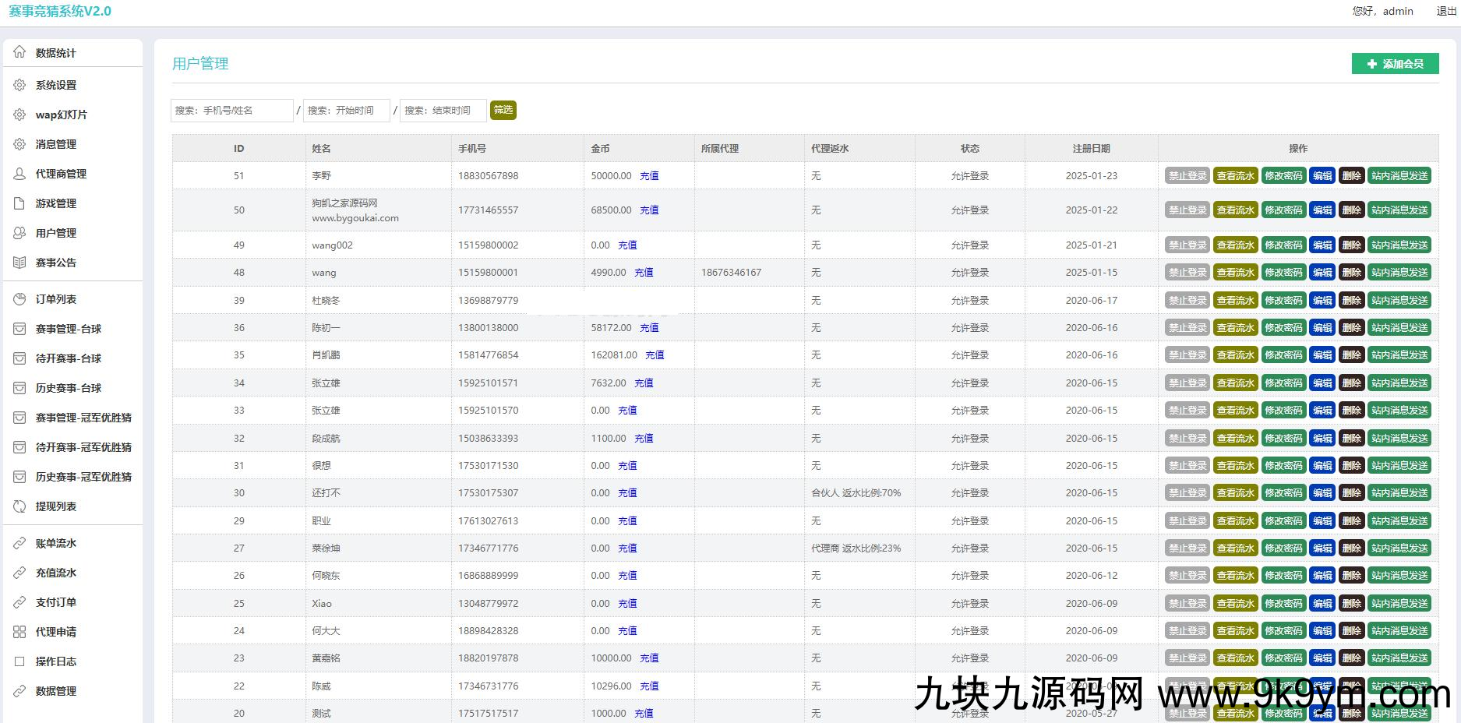
Task: Click the grid icon beside 代理申请
Action: (x=19, y=632)
